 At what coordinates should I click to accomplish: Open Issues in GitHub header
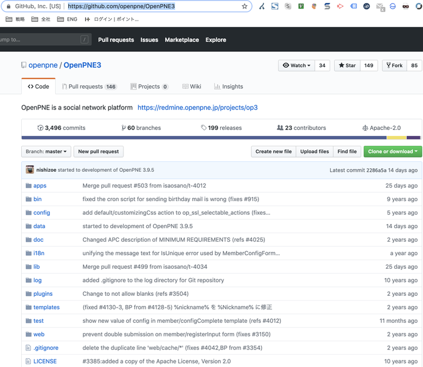[x=149, y=39]
